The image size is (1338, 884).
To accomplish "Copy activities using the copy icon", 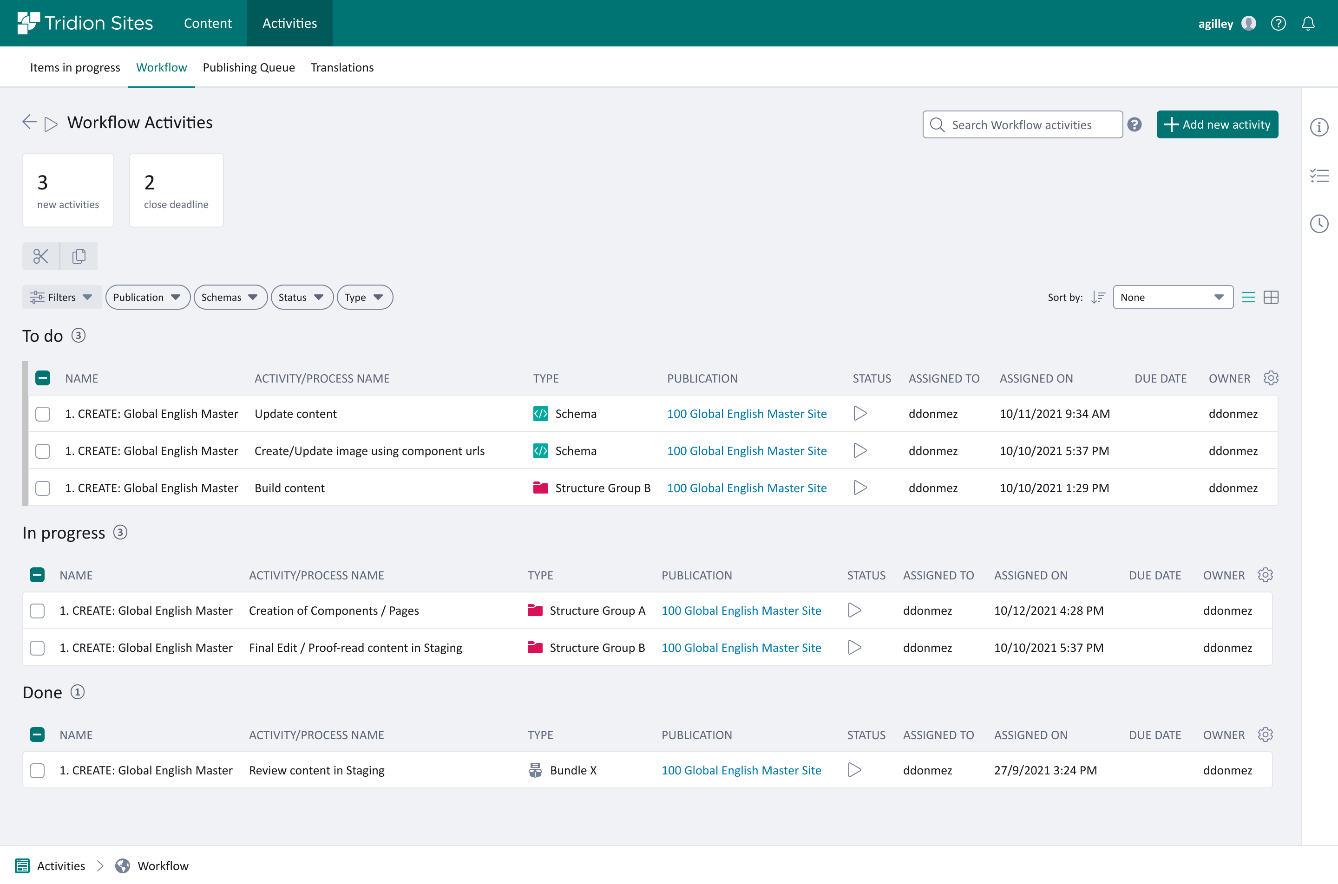I will tap(79, 256).
